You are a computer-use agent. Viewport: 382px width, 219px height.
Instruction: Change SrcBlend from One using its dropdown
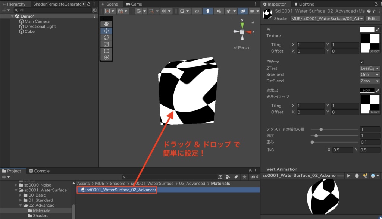[x=369, y=75]
